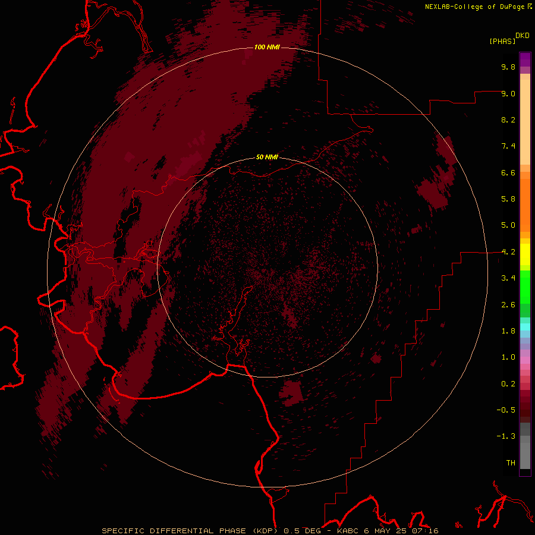Select the 1.0 scale value

click(x=508, y=357)
